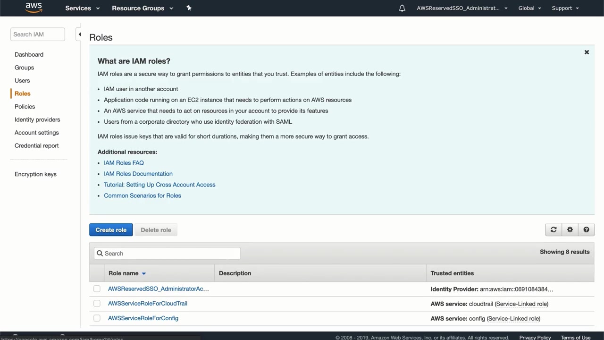
Task: Open the notifications bell
Action: (x=402, y=8)
